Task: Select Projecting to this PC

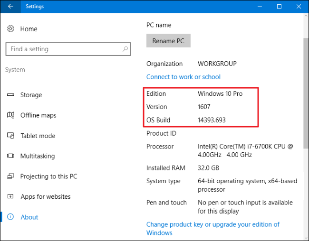Action: tap(48, 176)
